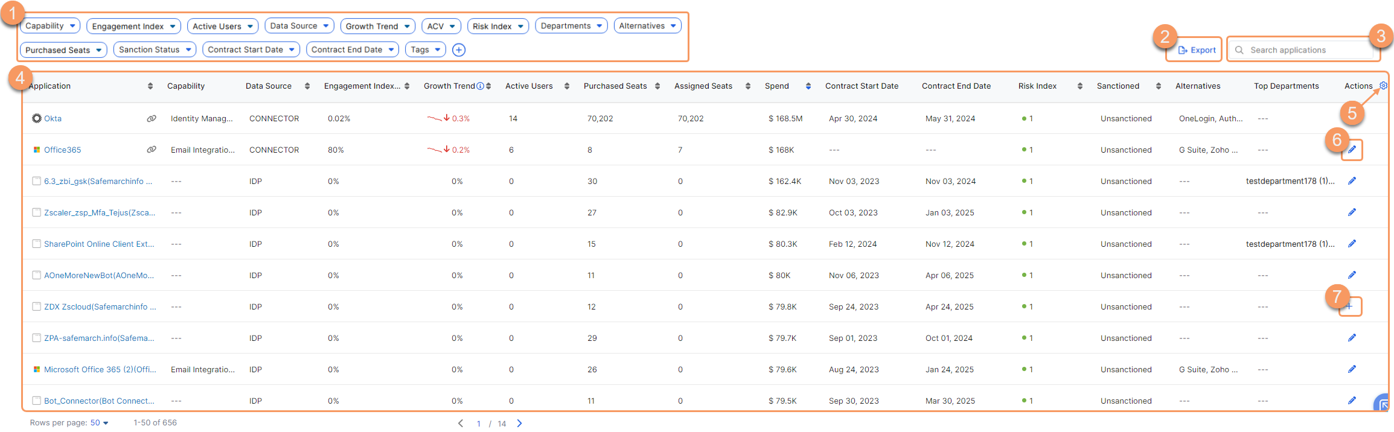Open the Okta application link
The height and width of the screenshot is (432, 1394).
click(53, 119)
